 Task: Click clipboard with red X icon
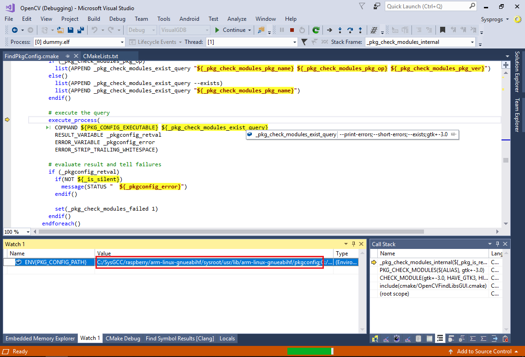point(505,339)
